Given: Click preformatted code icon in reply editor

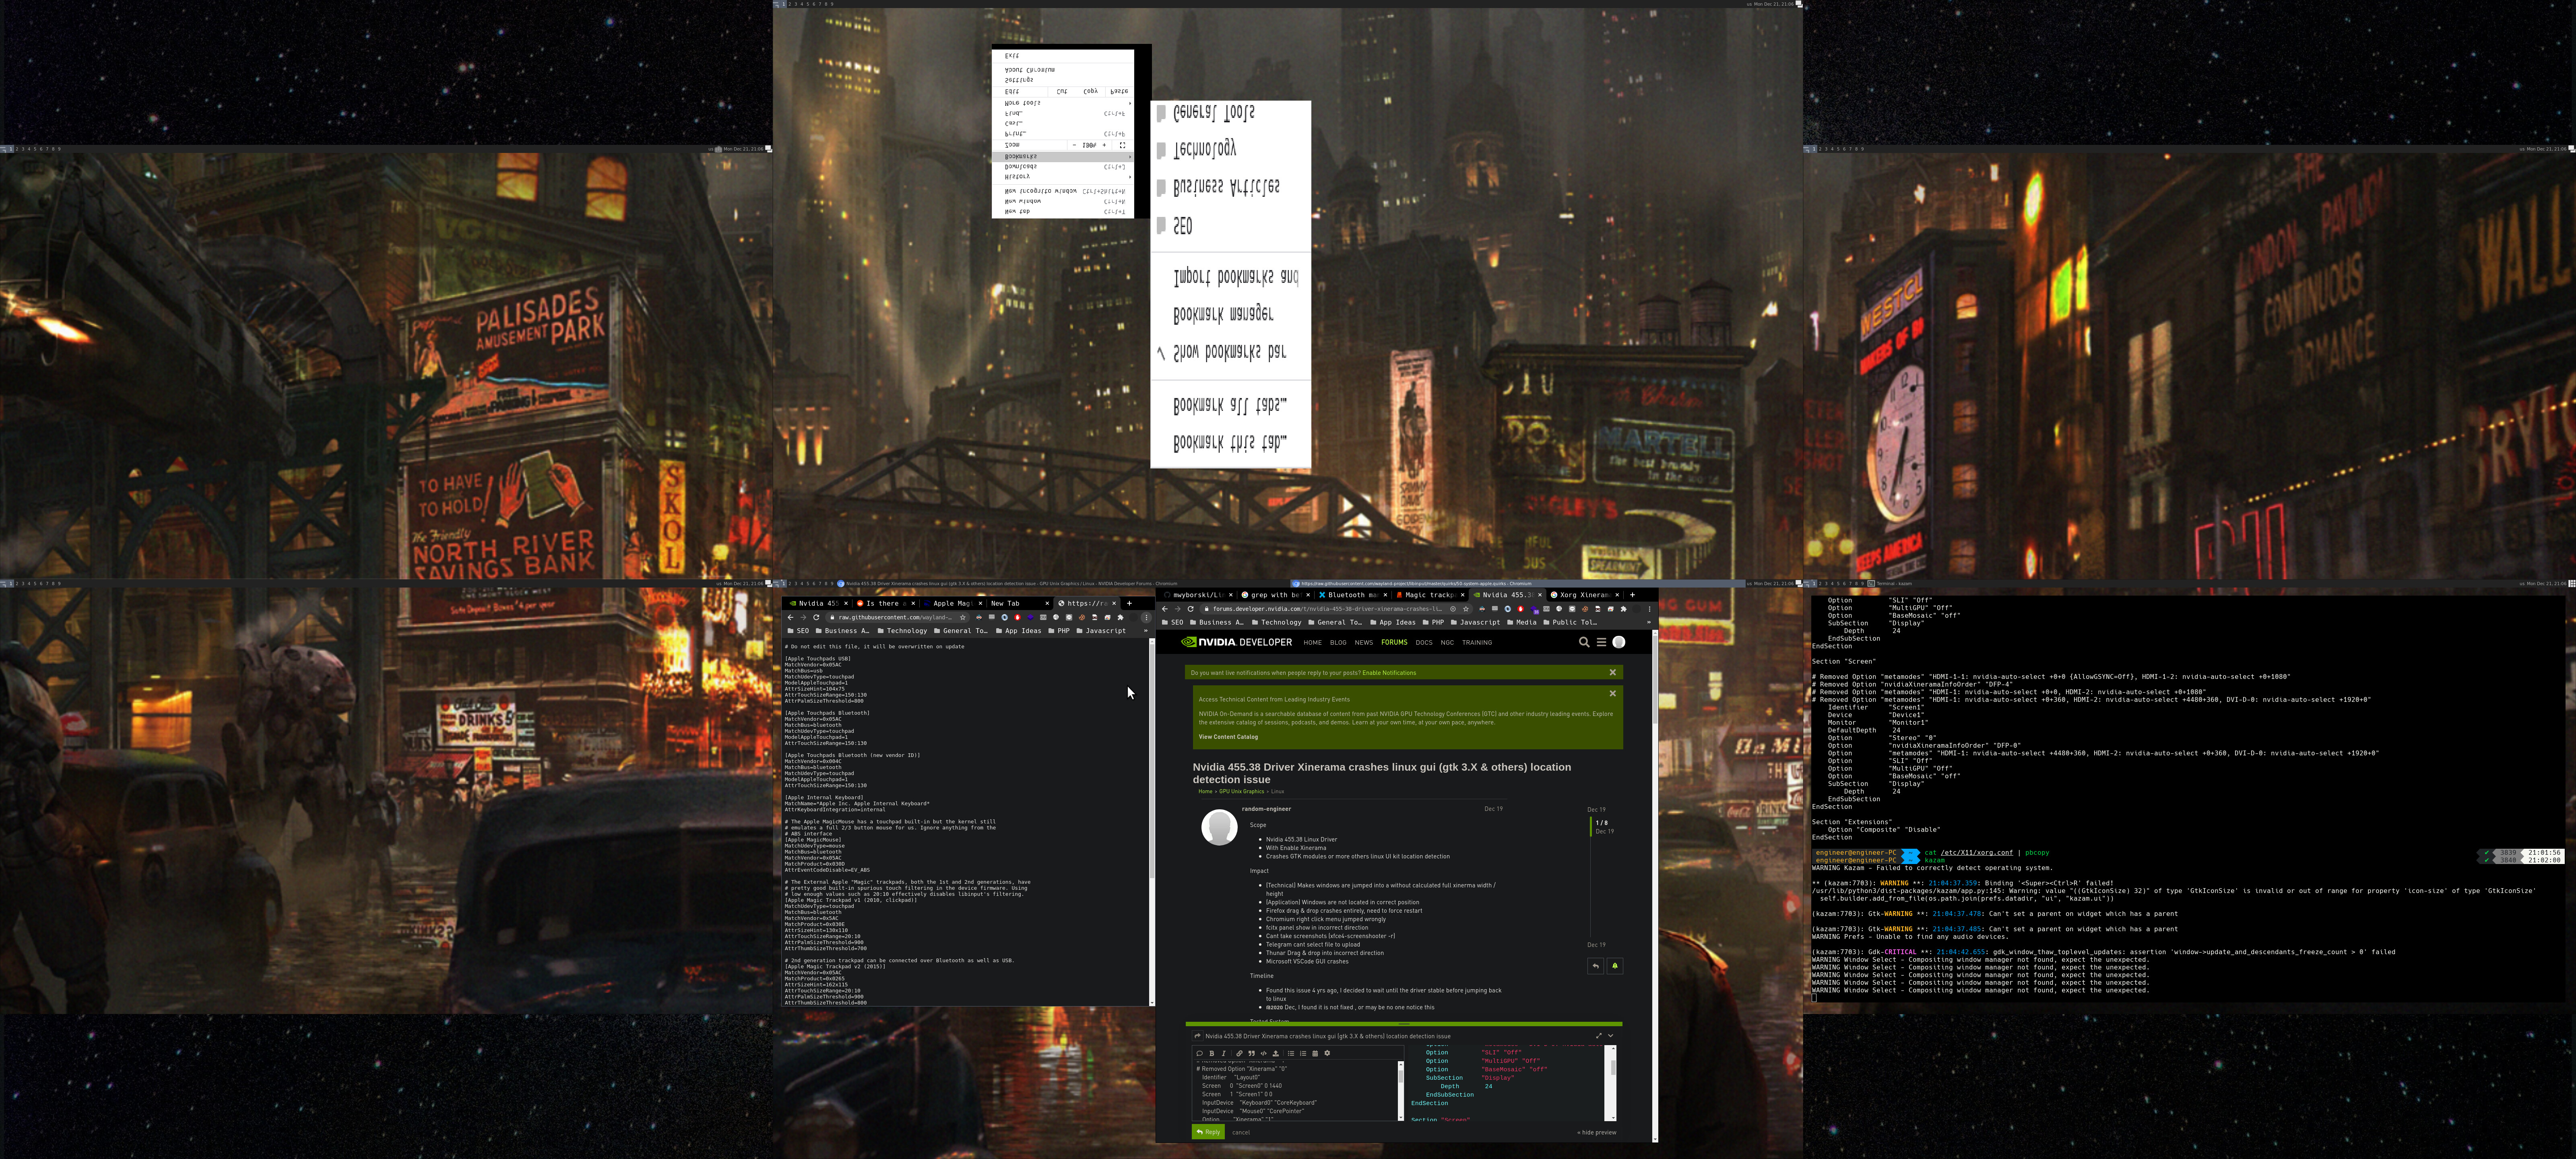Looking at the screenshot, I should click(x=1264, y=1053).
